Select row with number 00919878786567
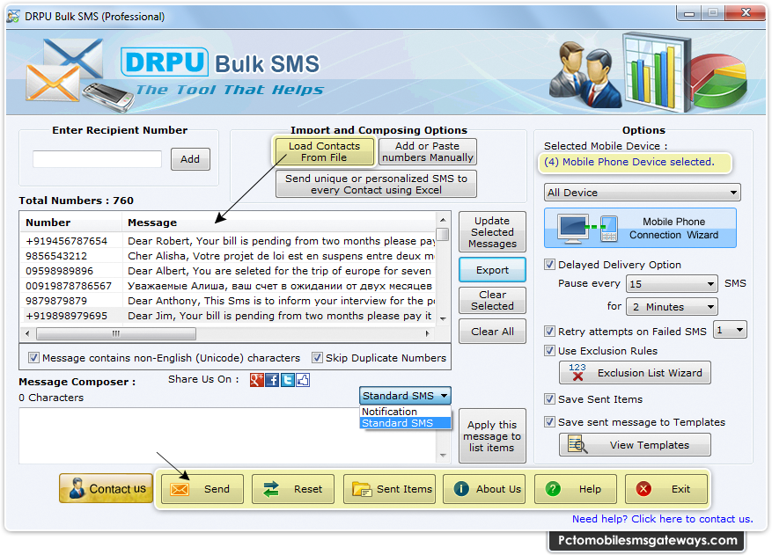 229,286
